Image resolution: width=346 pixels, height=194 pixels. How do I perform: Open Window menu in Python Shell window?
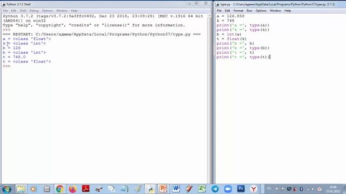62,11
